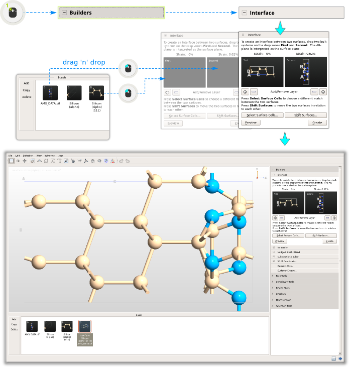The height and width of the screenshot is (367, 349).
Task: Open the Edit menu
Action: 18,156
